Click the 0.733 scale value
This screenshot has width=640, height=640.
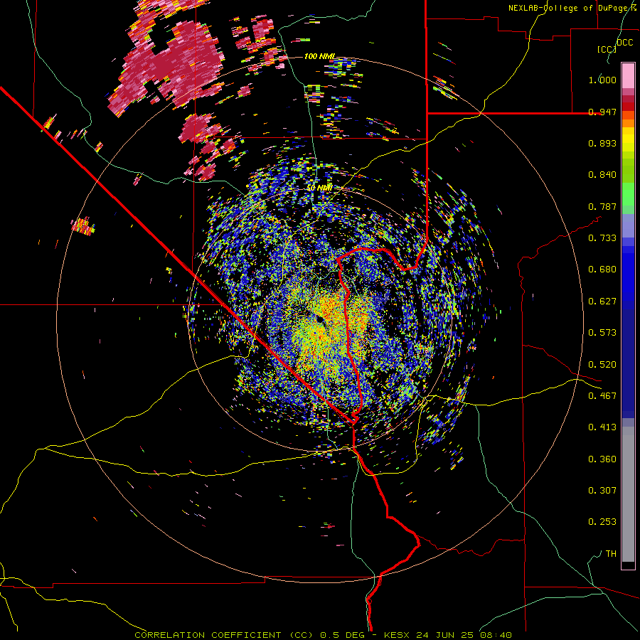point(602,238)
